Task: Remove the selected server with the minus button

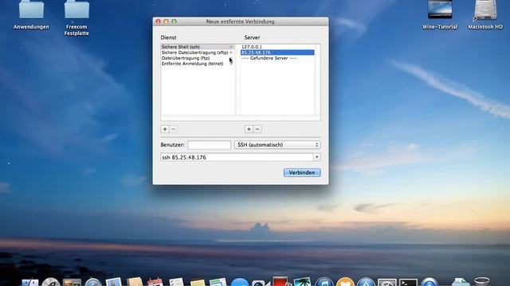Action: pos(257,129)
